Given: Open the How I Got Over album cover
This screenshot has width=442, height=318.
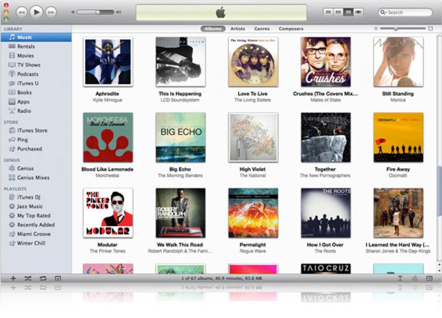Looking at the screenshot, I should [x=325, y=213].
